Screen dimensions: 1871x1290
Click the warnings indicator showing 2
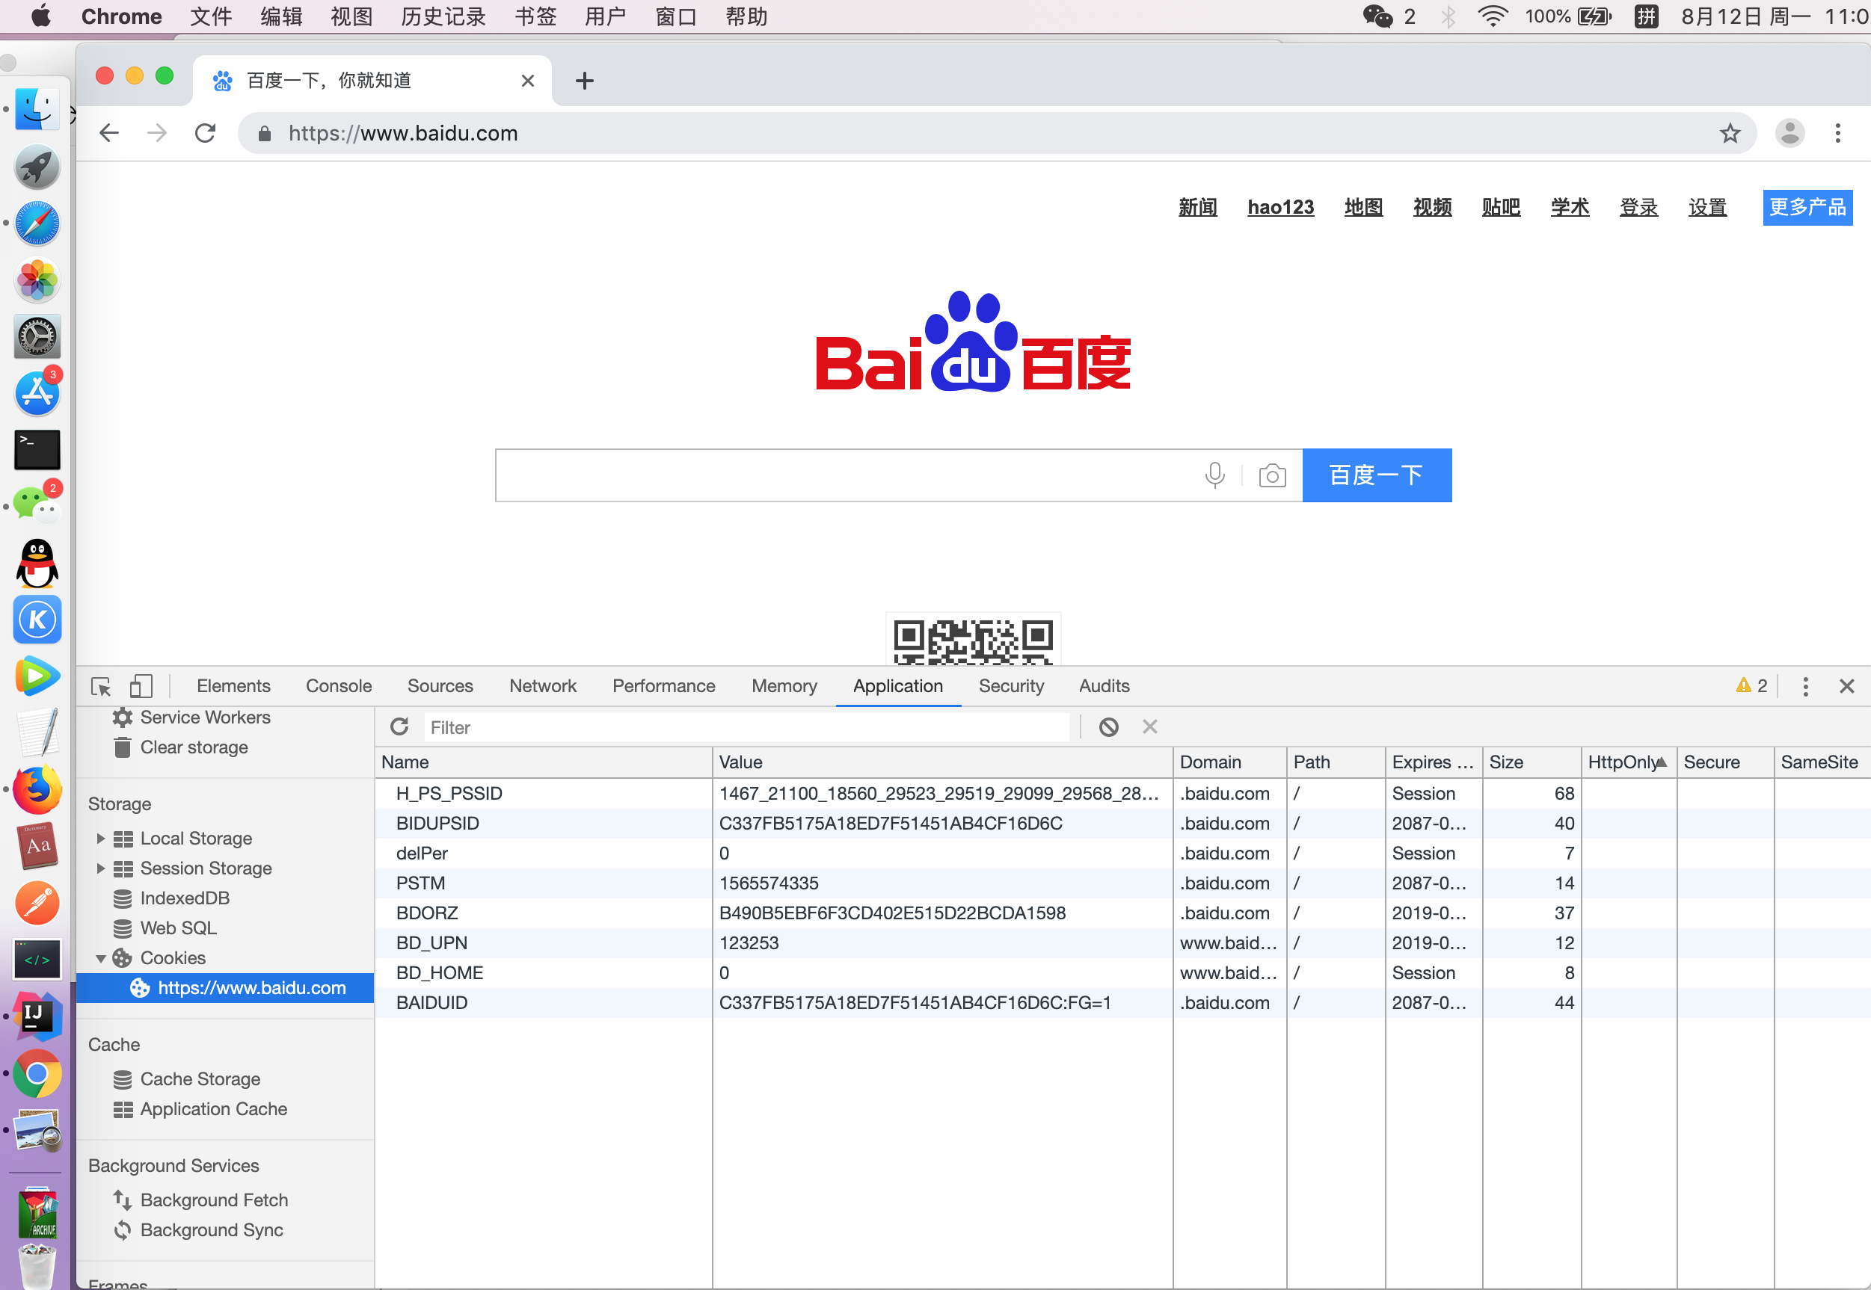[x=1751, y=685]
